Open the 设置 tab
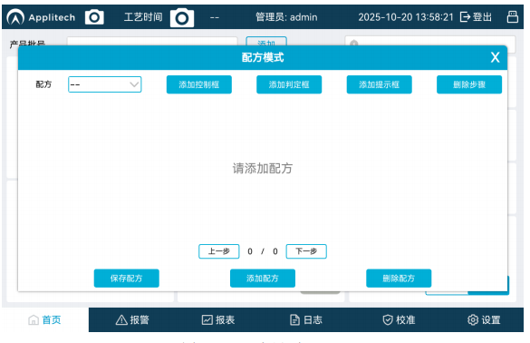 484,319
